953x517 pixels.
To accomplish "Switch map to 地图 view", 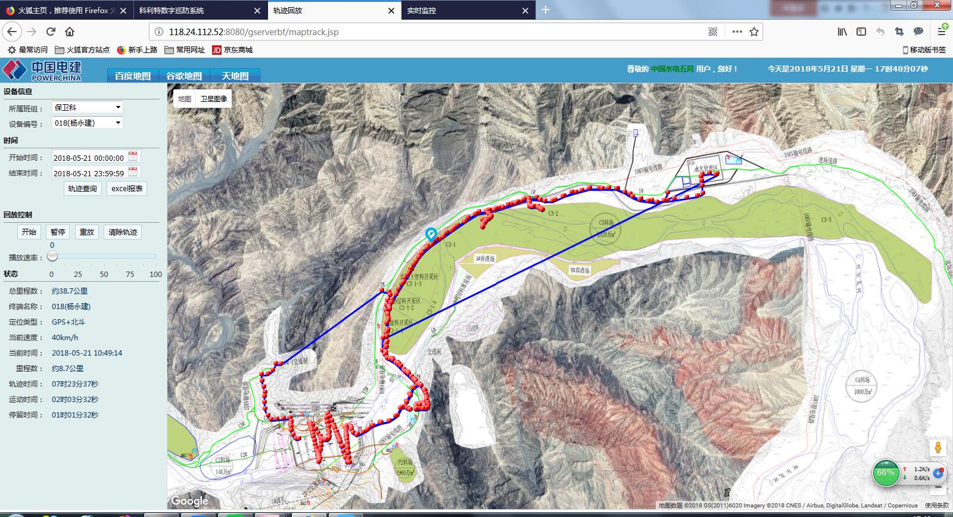I will [x=185, y=99].
